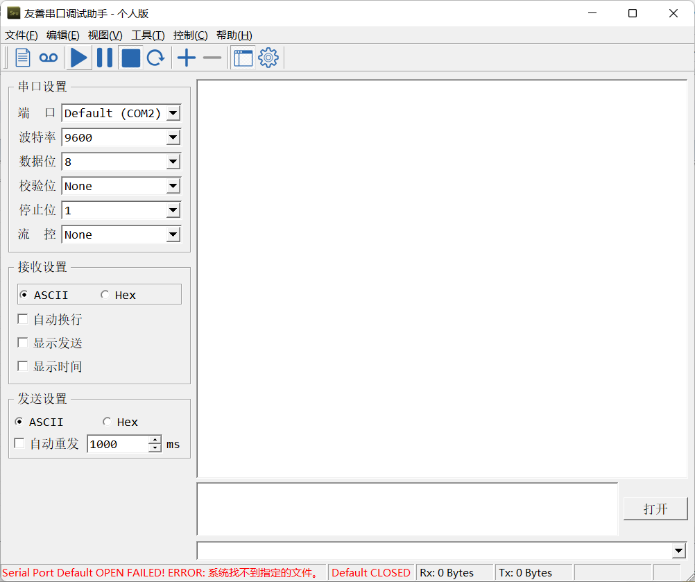Image resolution: width=695 pixels, height=582 pixels.
Task: Expand the 校验位 None dropdown
Action: point(173,187)
